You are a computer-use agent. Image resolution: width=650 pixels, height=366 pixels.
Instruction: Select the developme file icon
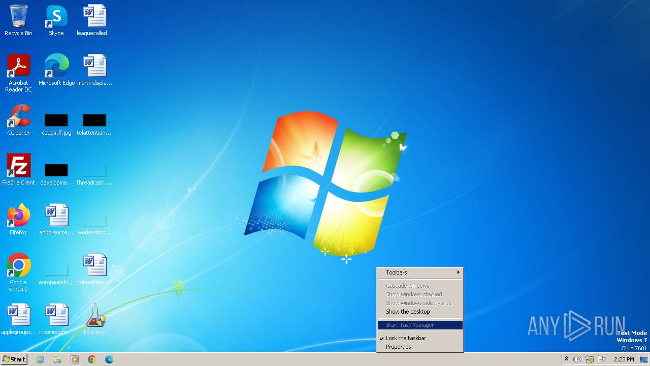(x=56, y=174)
